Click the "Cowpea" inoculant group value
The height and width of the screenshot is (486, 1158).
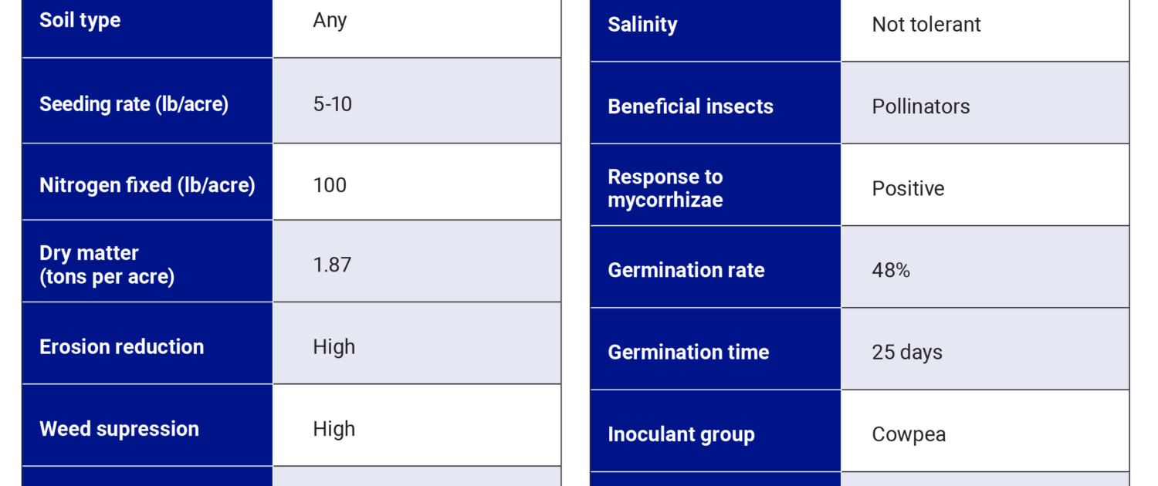coord(909,434)
